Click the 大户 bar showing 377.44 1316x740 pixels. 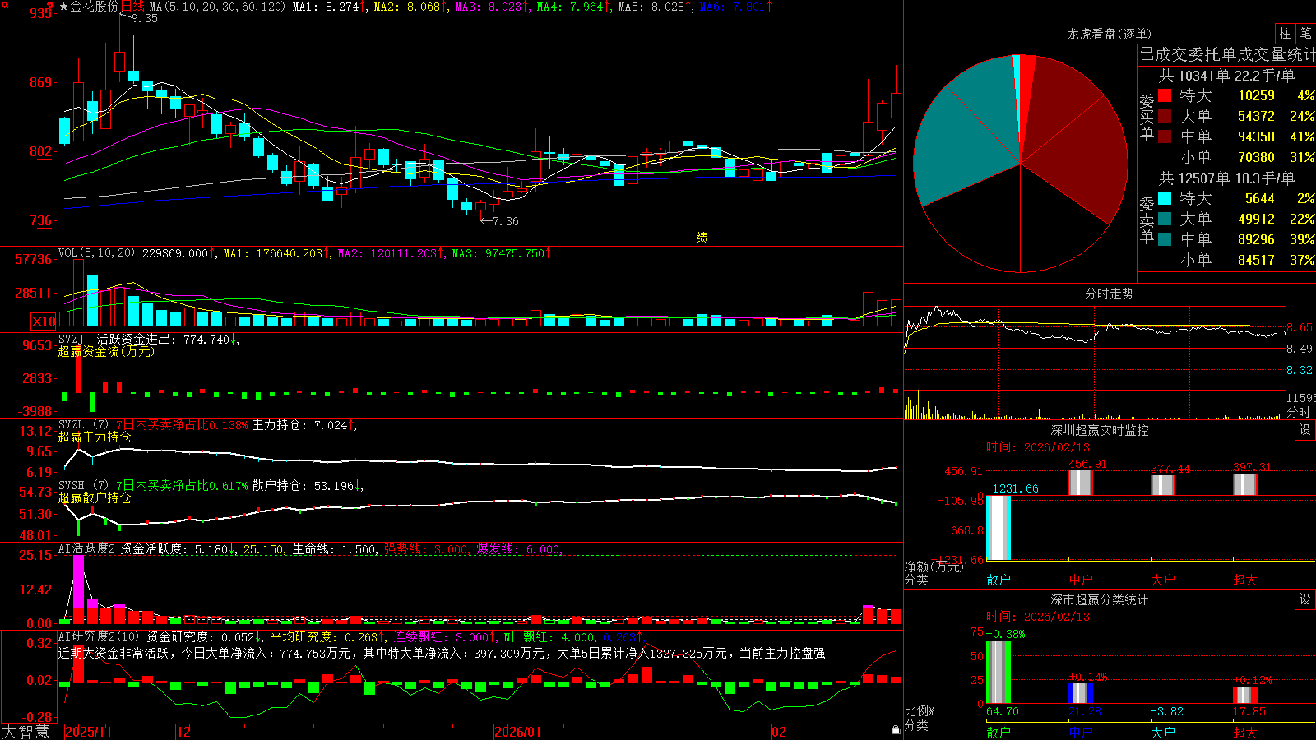click(x=1163, y=485)
